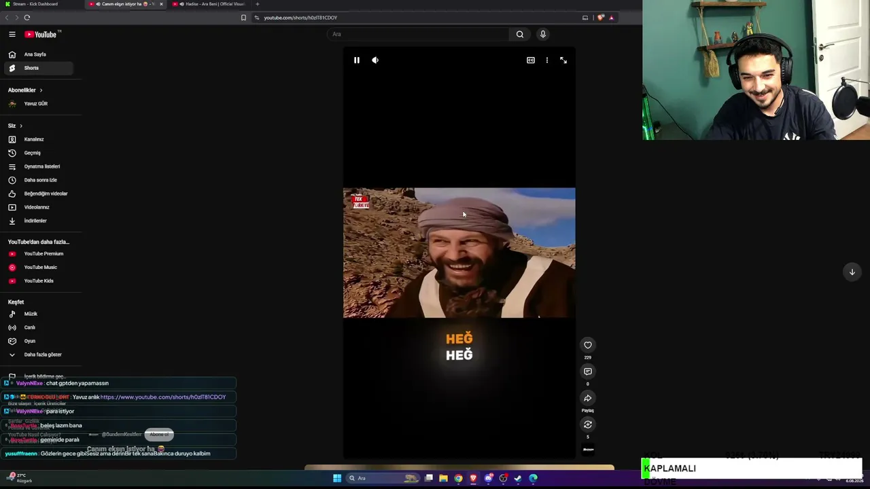Screen dimensions: 870x489
Task: Open OBS Studio from taskbar
Action: (x=503, y=478)
